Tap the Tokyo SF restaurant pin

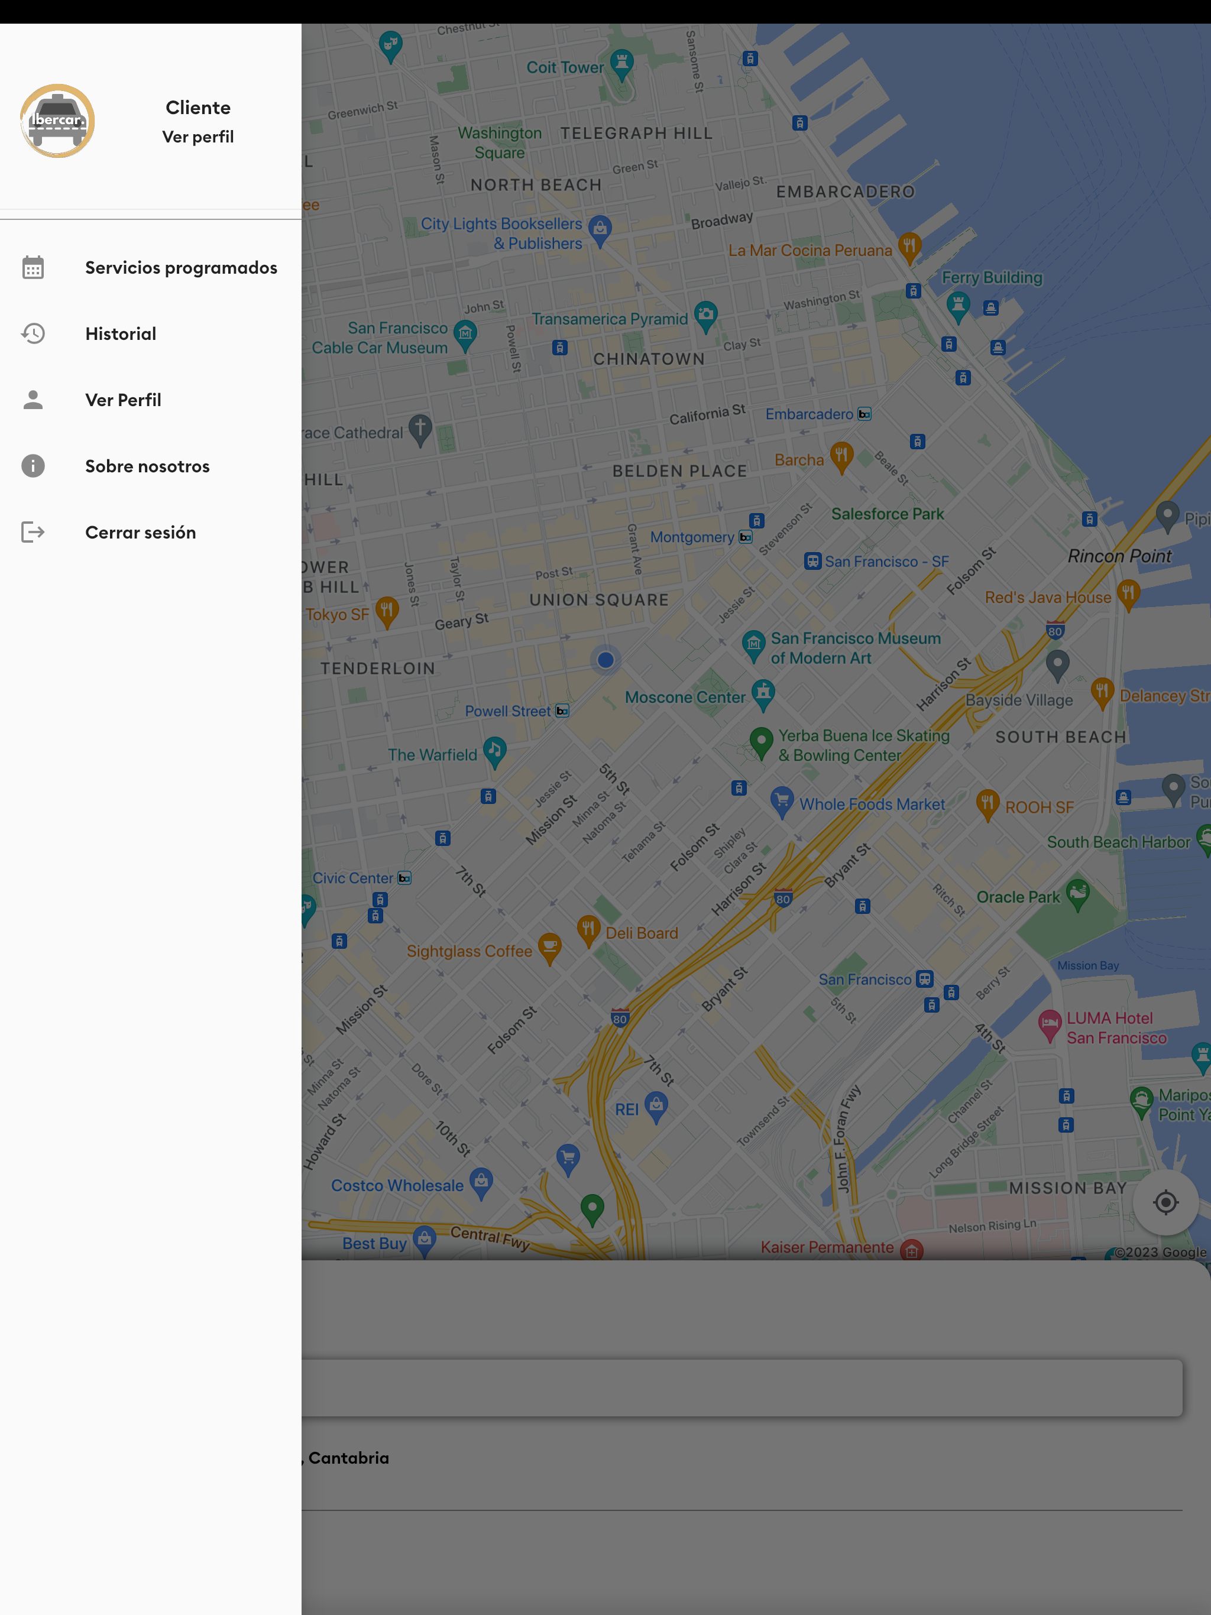click(387, 612)
